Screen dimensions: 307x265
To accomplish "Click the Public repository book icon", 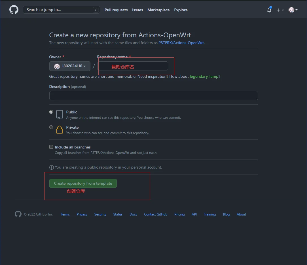I will pos(60,115).
